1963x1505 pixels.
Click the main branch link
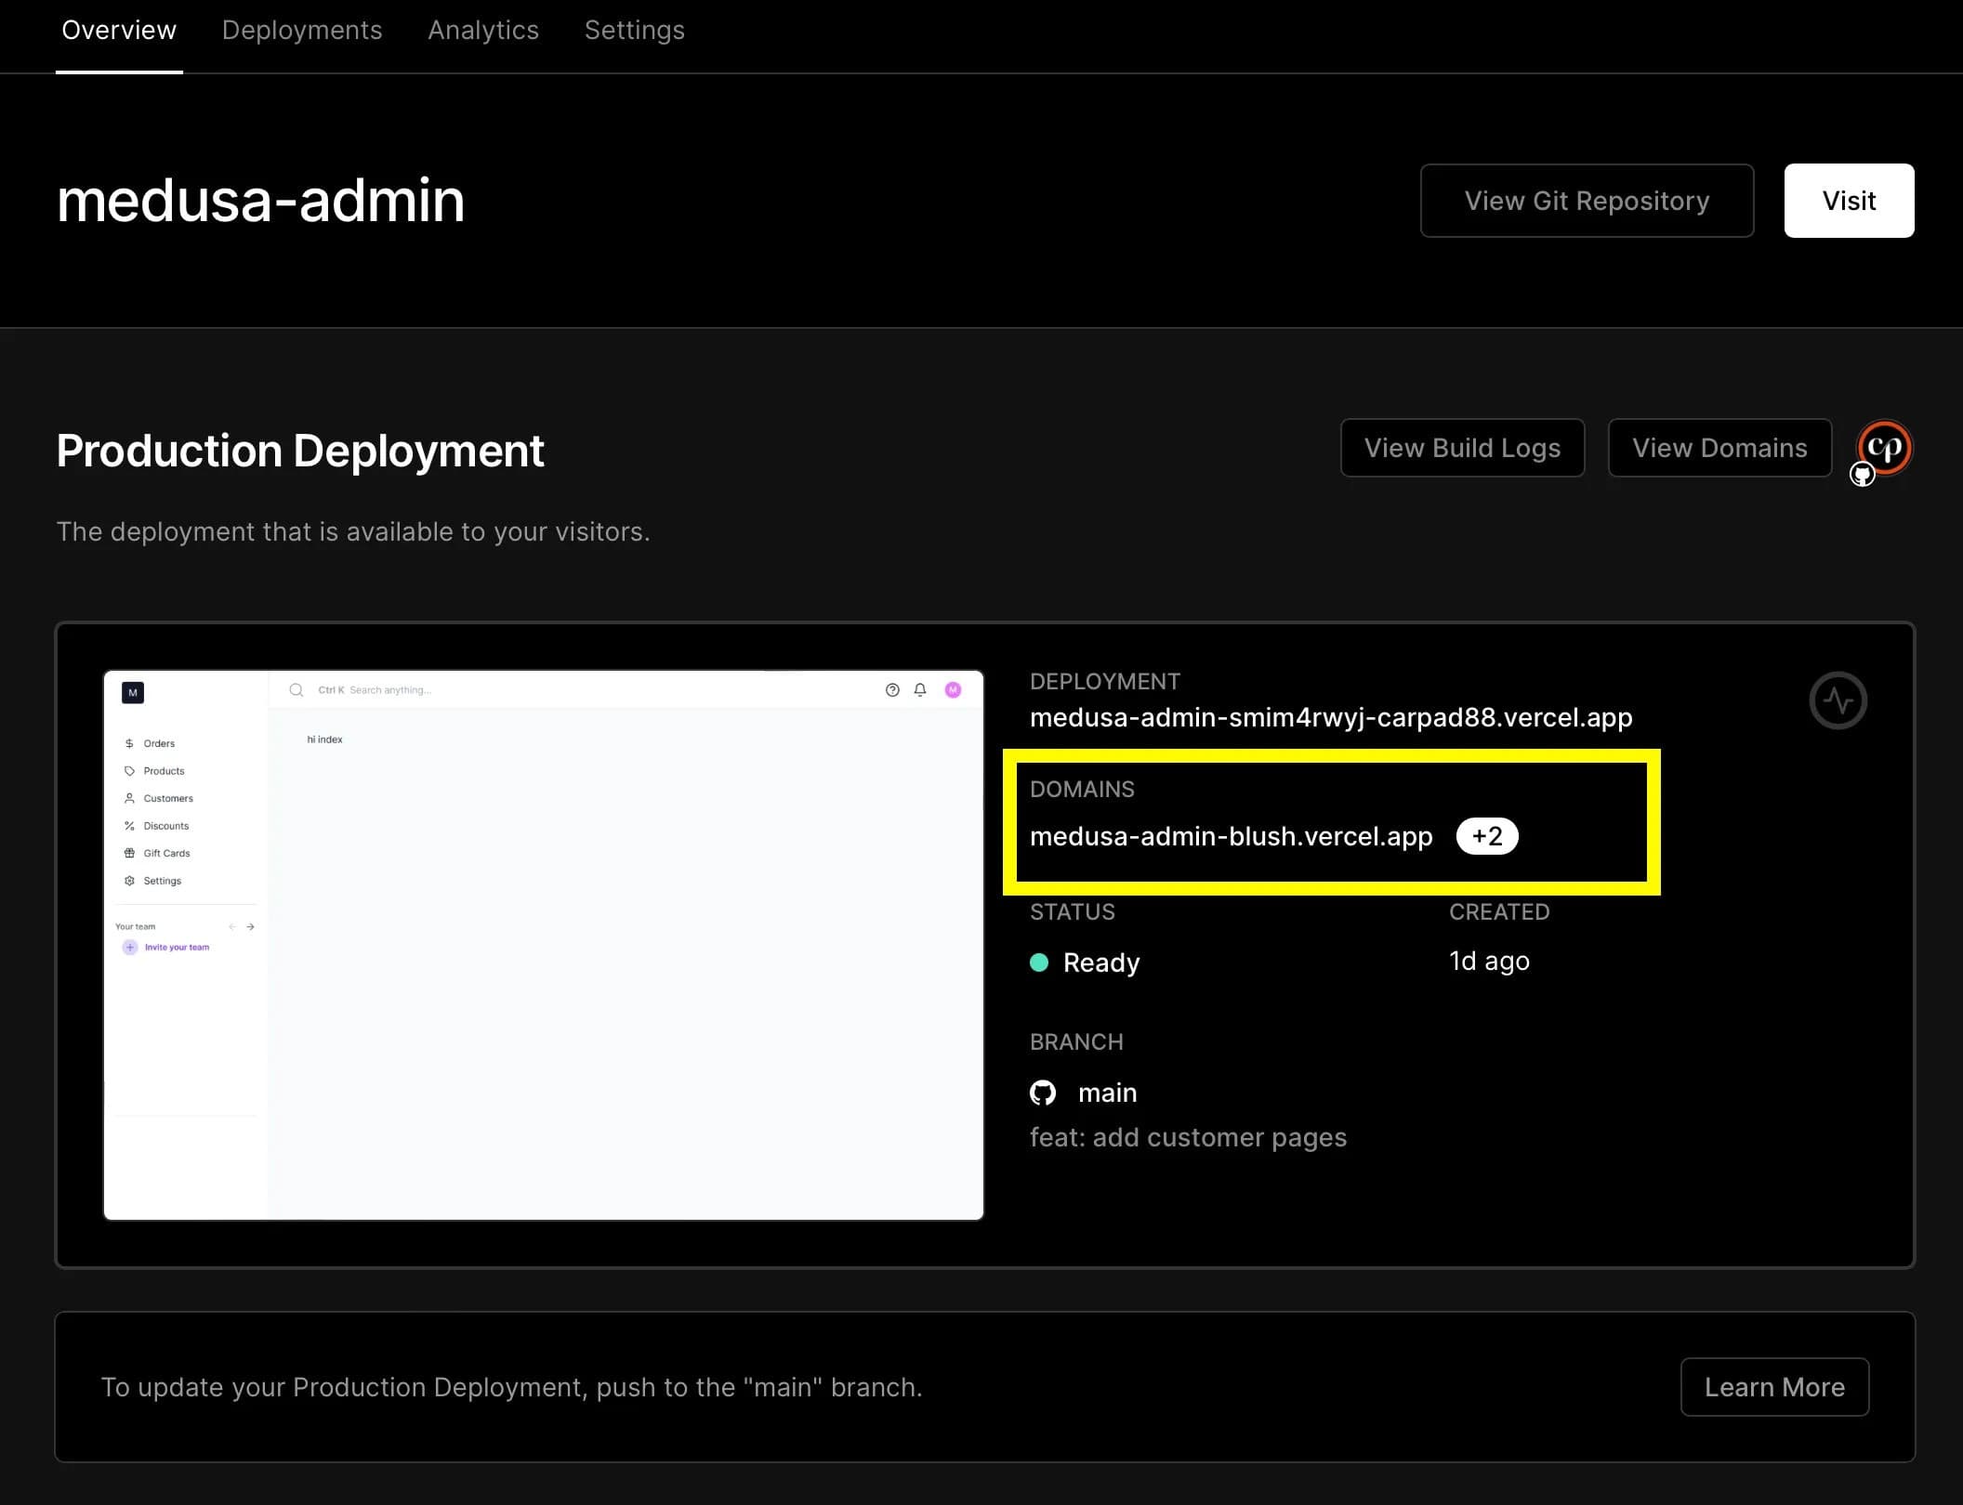click(x=1108, y=1093)
